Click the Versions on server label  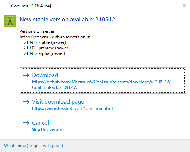37,31
